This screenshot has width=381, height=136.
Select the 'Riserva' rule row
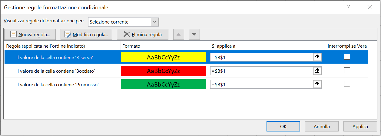[186, 57]
